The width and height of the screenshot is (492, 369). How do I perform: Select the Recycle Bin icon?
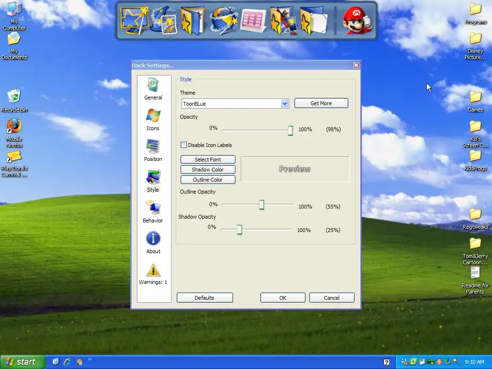point(14,101)
